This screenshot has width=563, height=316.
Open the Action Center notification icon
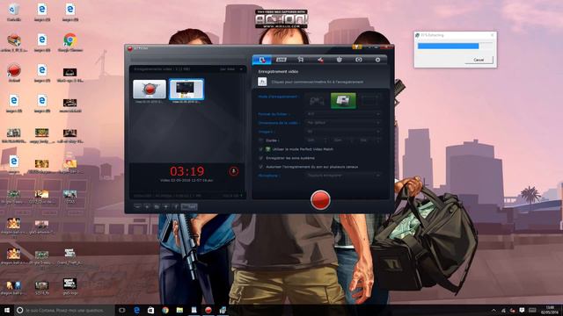click(522, 310)
